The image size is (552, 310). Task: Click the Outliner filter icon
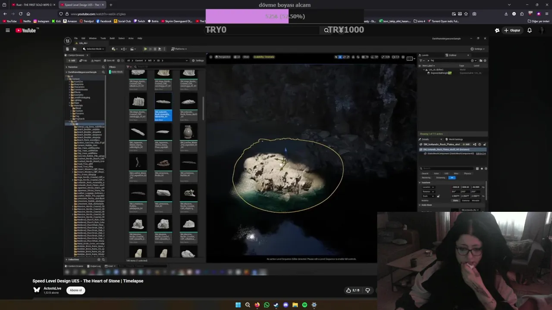421,60
